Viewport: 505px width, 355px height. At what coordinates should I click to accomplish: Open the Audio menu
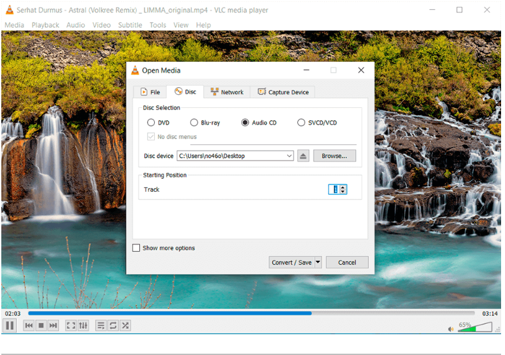pyautogui.click(x=75, y=25)
